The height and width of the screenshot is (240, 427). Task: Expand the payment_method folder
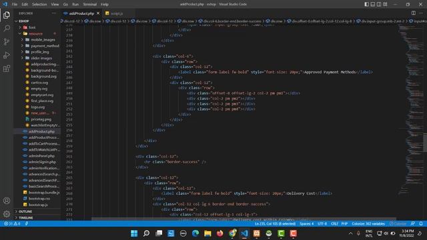pos(37,46)
